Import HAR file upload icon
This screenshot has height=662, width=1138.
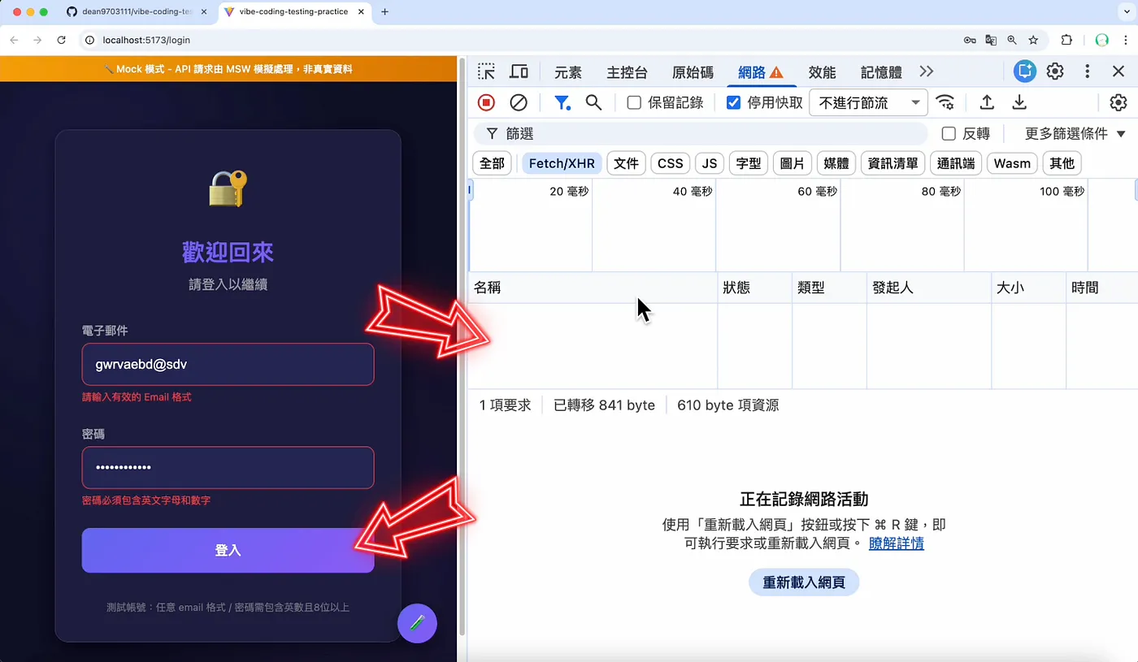[x=987, y=102]
